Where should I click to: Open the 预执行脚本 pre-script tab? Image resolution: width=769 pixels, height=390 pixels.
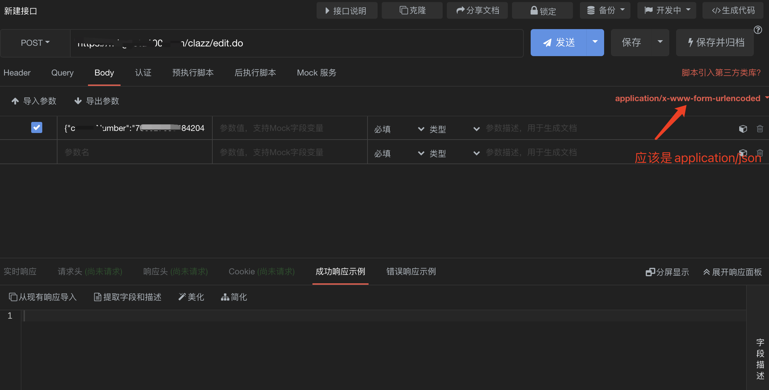[x=193, y=73]
